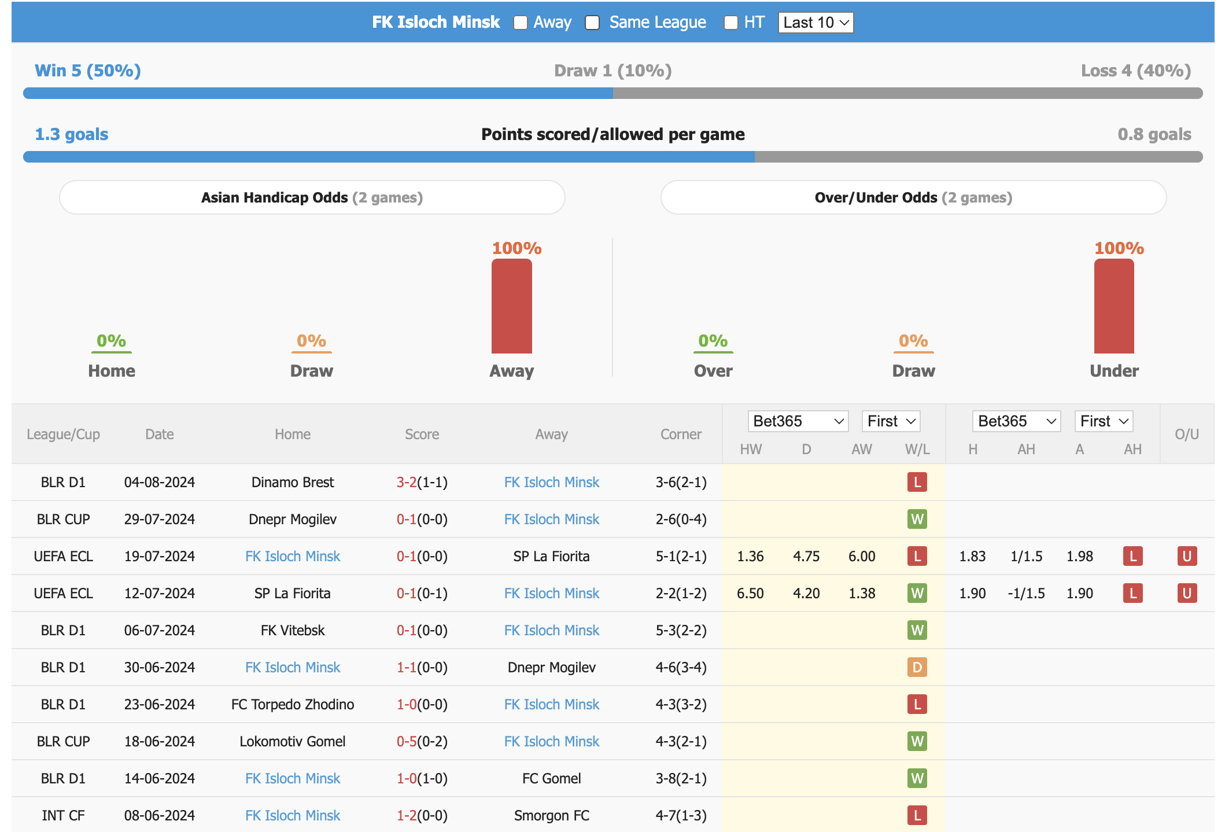This screenshot has width=1225, height=832.
Task: Select the Asian Handicap Odds tab
Action: point(312,197)
